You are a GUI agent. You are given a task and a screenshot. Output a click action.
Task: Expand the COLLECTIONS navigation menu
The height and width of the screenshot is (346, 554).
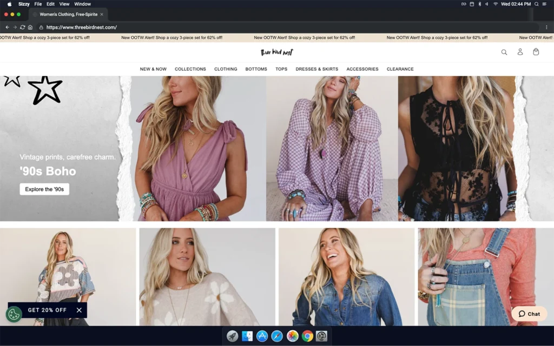[190, 69]
